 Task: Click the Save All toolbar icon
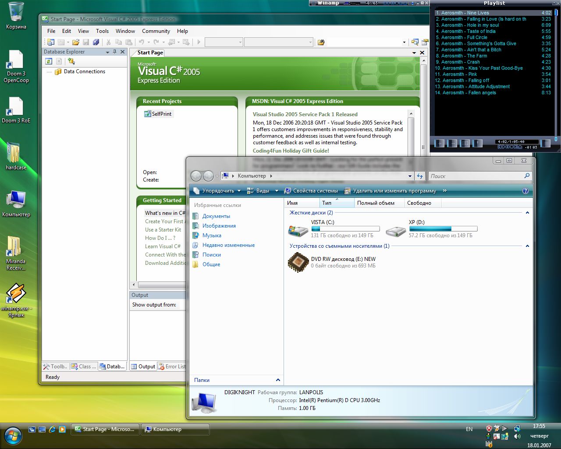[x=96, y=42]
